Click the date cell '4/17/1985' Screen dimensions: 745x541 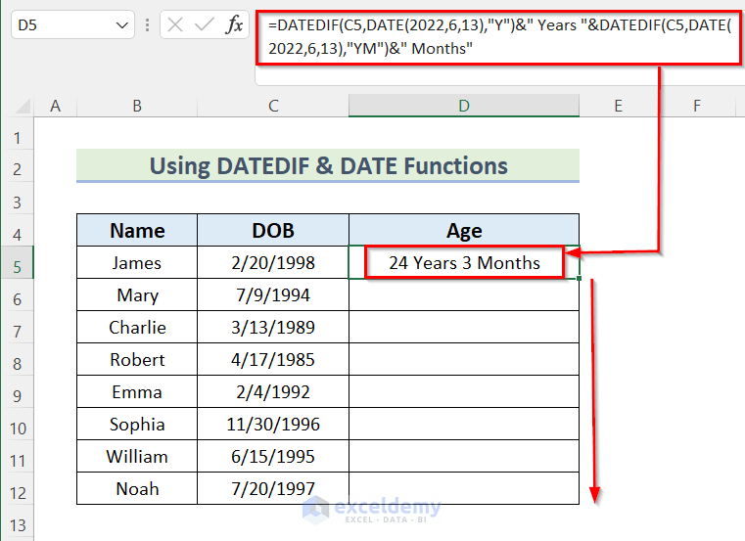click(x=273, y=360)
